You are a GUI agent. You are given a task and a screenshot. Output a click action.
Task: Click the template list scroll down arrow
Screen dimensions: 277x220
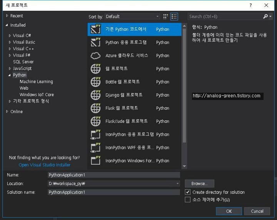point(184,166)
